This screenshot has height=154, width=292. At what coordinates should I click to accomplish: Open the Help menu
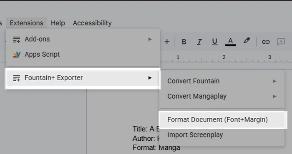(x=58, y=23)
